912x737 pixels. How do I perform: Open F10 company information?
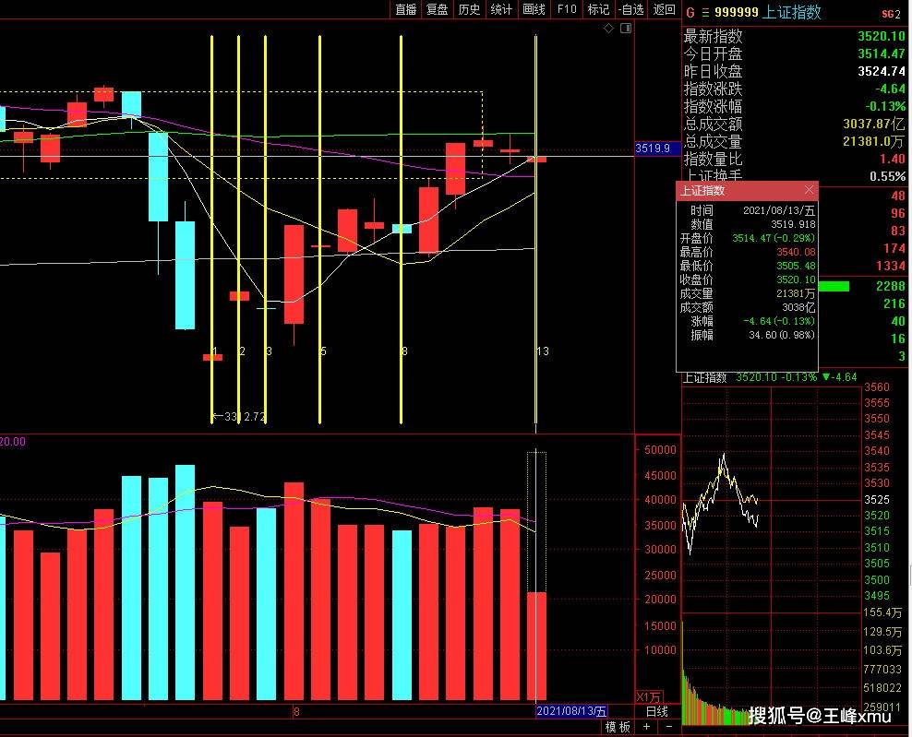click(566, 9)
